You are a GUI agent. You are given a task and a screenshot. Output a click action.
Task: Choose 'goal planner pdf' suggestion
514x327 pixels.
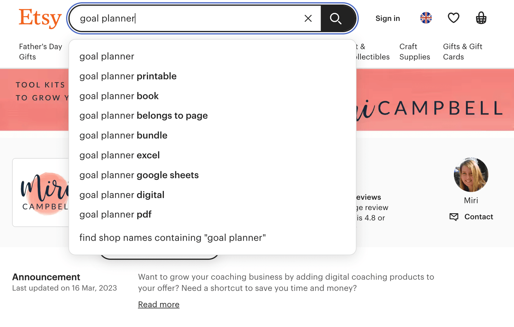[115, 215]
